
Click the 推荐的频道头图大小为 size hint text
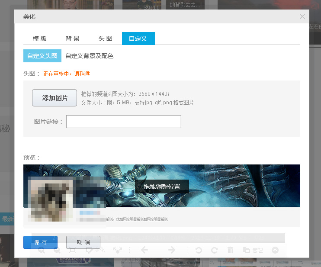coord(125,94)
